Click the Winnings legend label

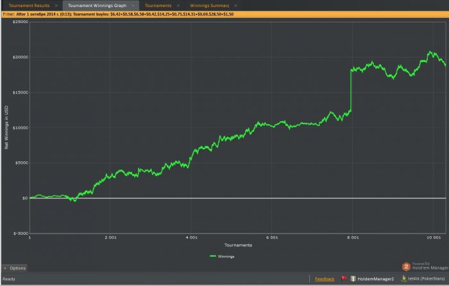coord(226,257)
